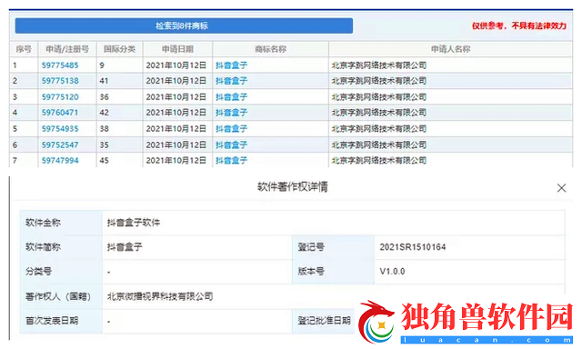Click the 申请/注册号 column header
The height and width of the screenshot is (349, 582).
(67, 49)
